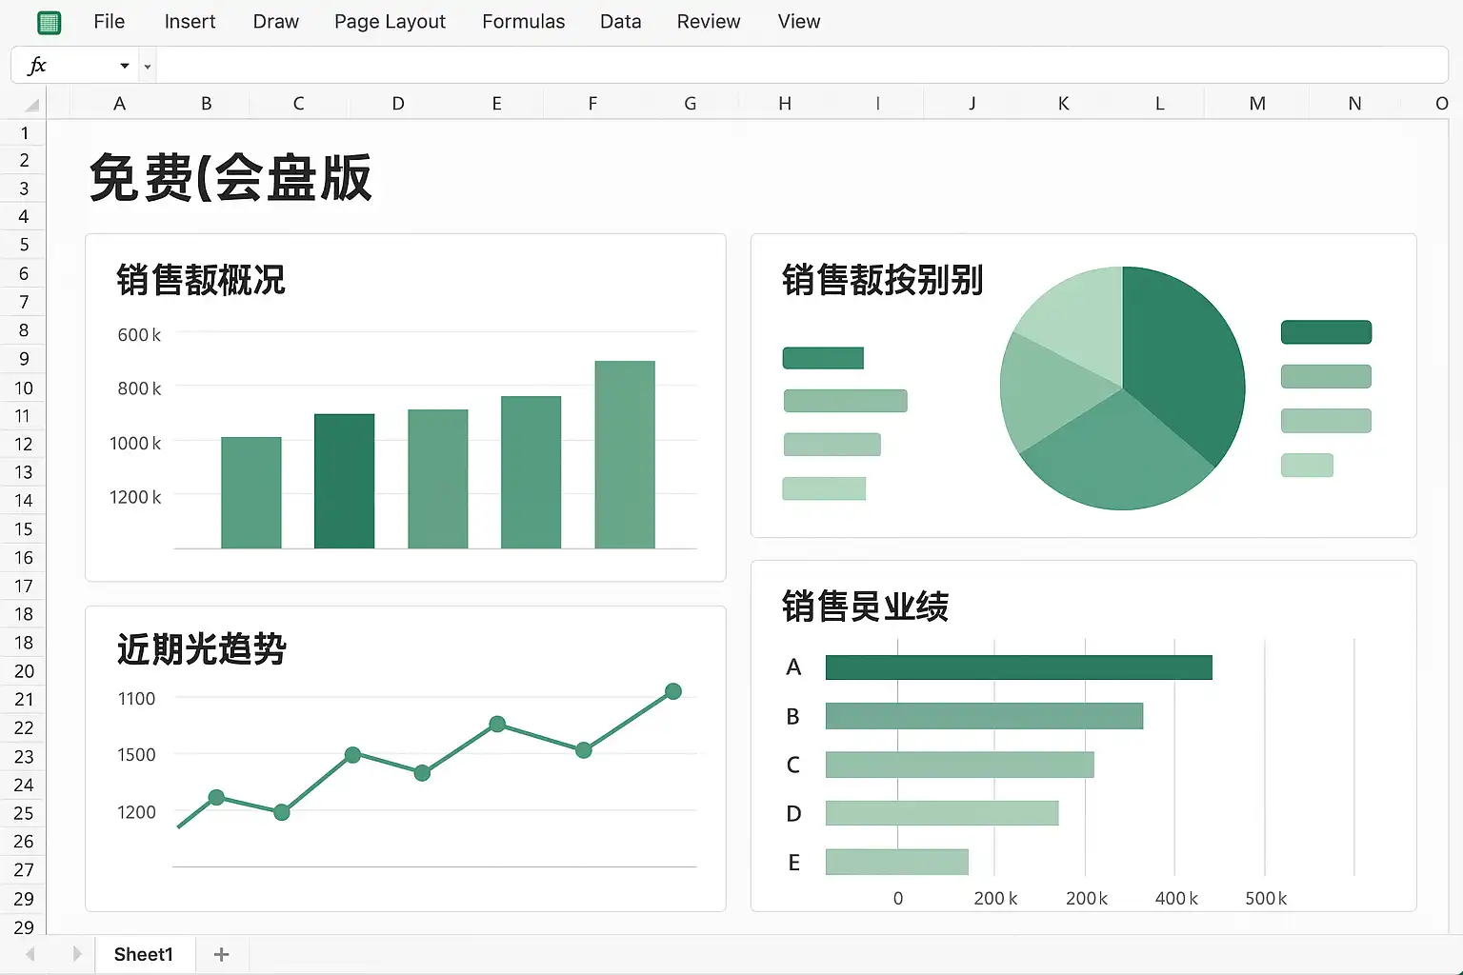Viewport: 1463px width, 975px height.
Task: Click the darkest green pie legend swatch
Action: coord(1326,332)
